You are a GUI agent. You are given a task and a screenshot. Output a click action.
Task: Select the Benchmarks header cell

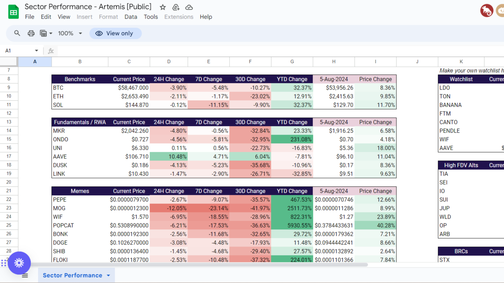point(80,79)
